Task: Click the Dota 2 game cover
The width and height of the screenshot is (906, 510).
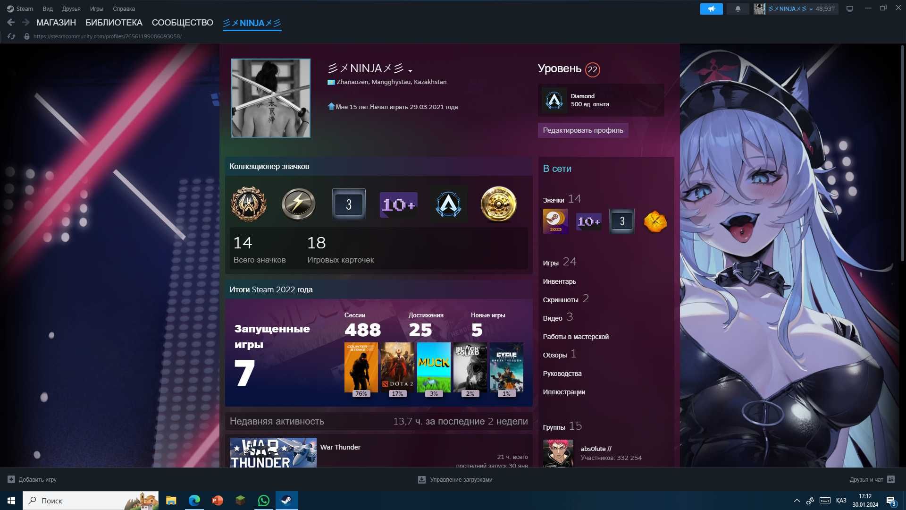Action: [x=397, y=367]
